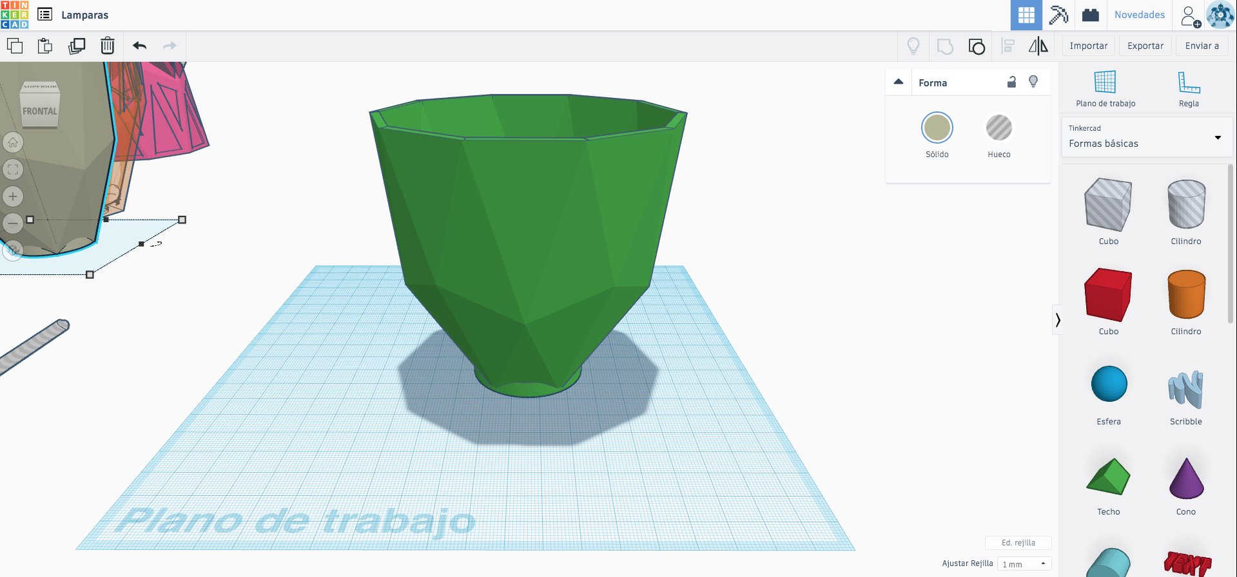The image size is (1237, 577).
Task: Zoom out with minus button
Action: click(13, 223)
